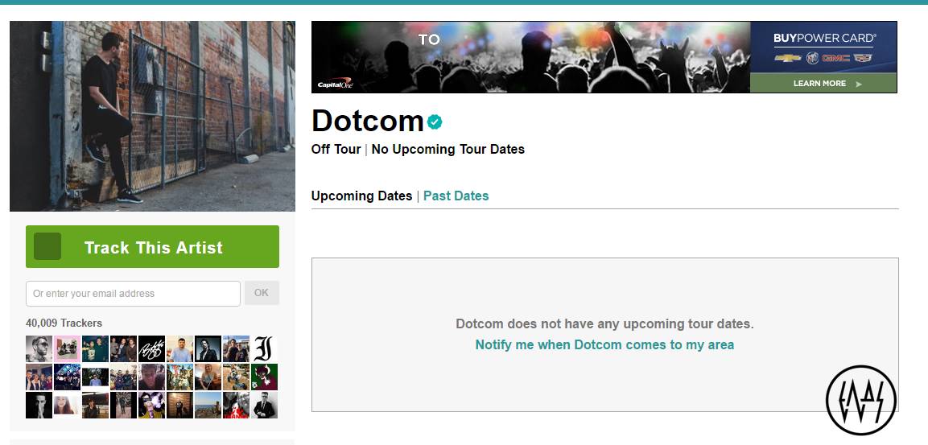Click the Dotcom artist name heading
Screen dimensions: 928x445
tap(367, 121)
